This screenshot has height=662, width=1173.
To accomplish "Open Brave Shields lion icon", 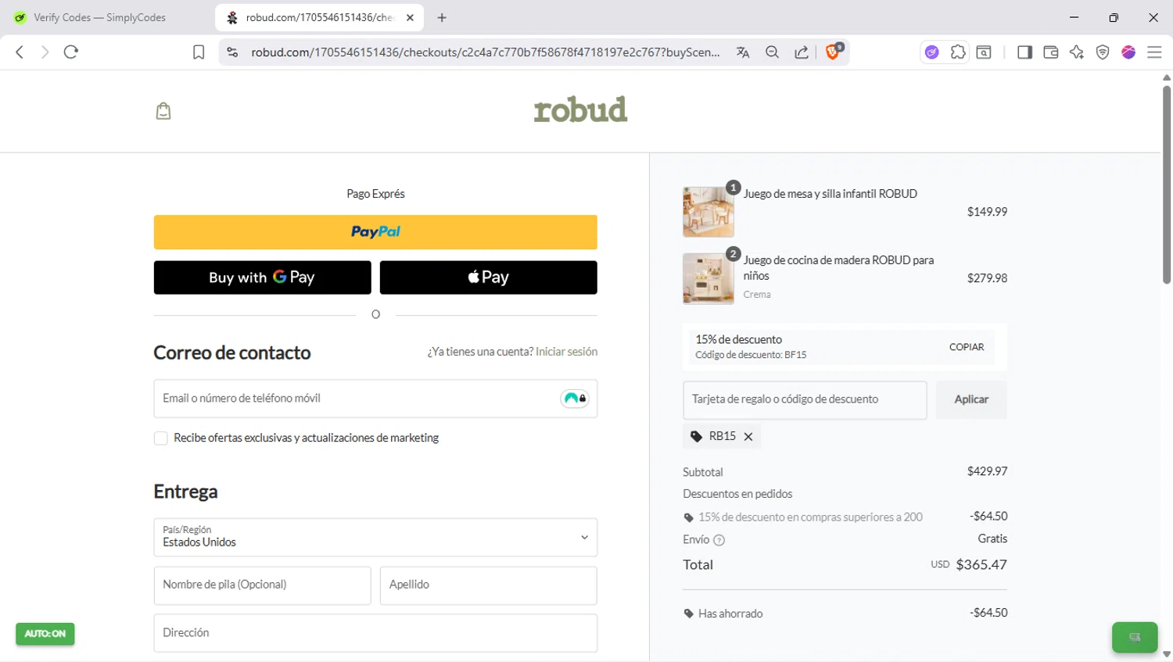I will point(834,52).
